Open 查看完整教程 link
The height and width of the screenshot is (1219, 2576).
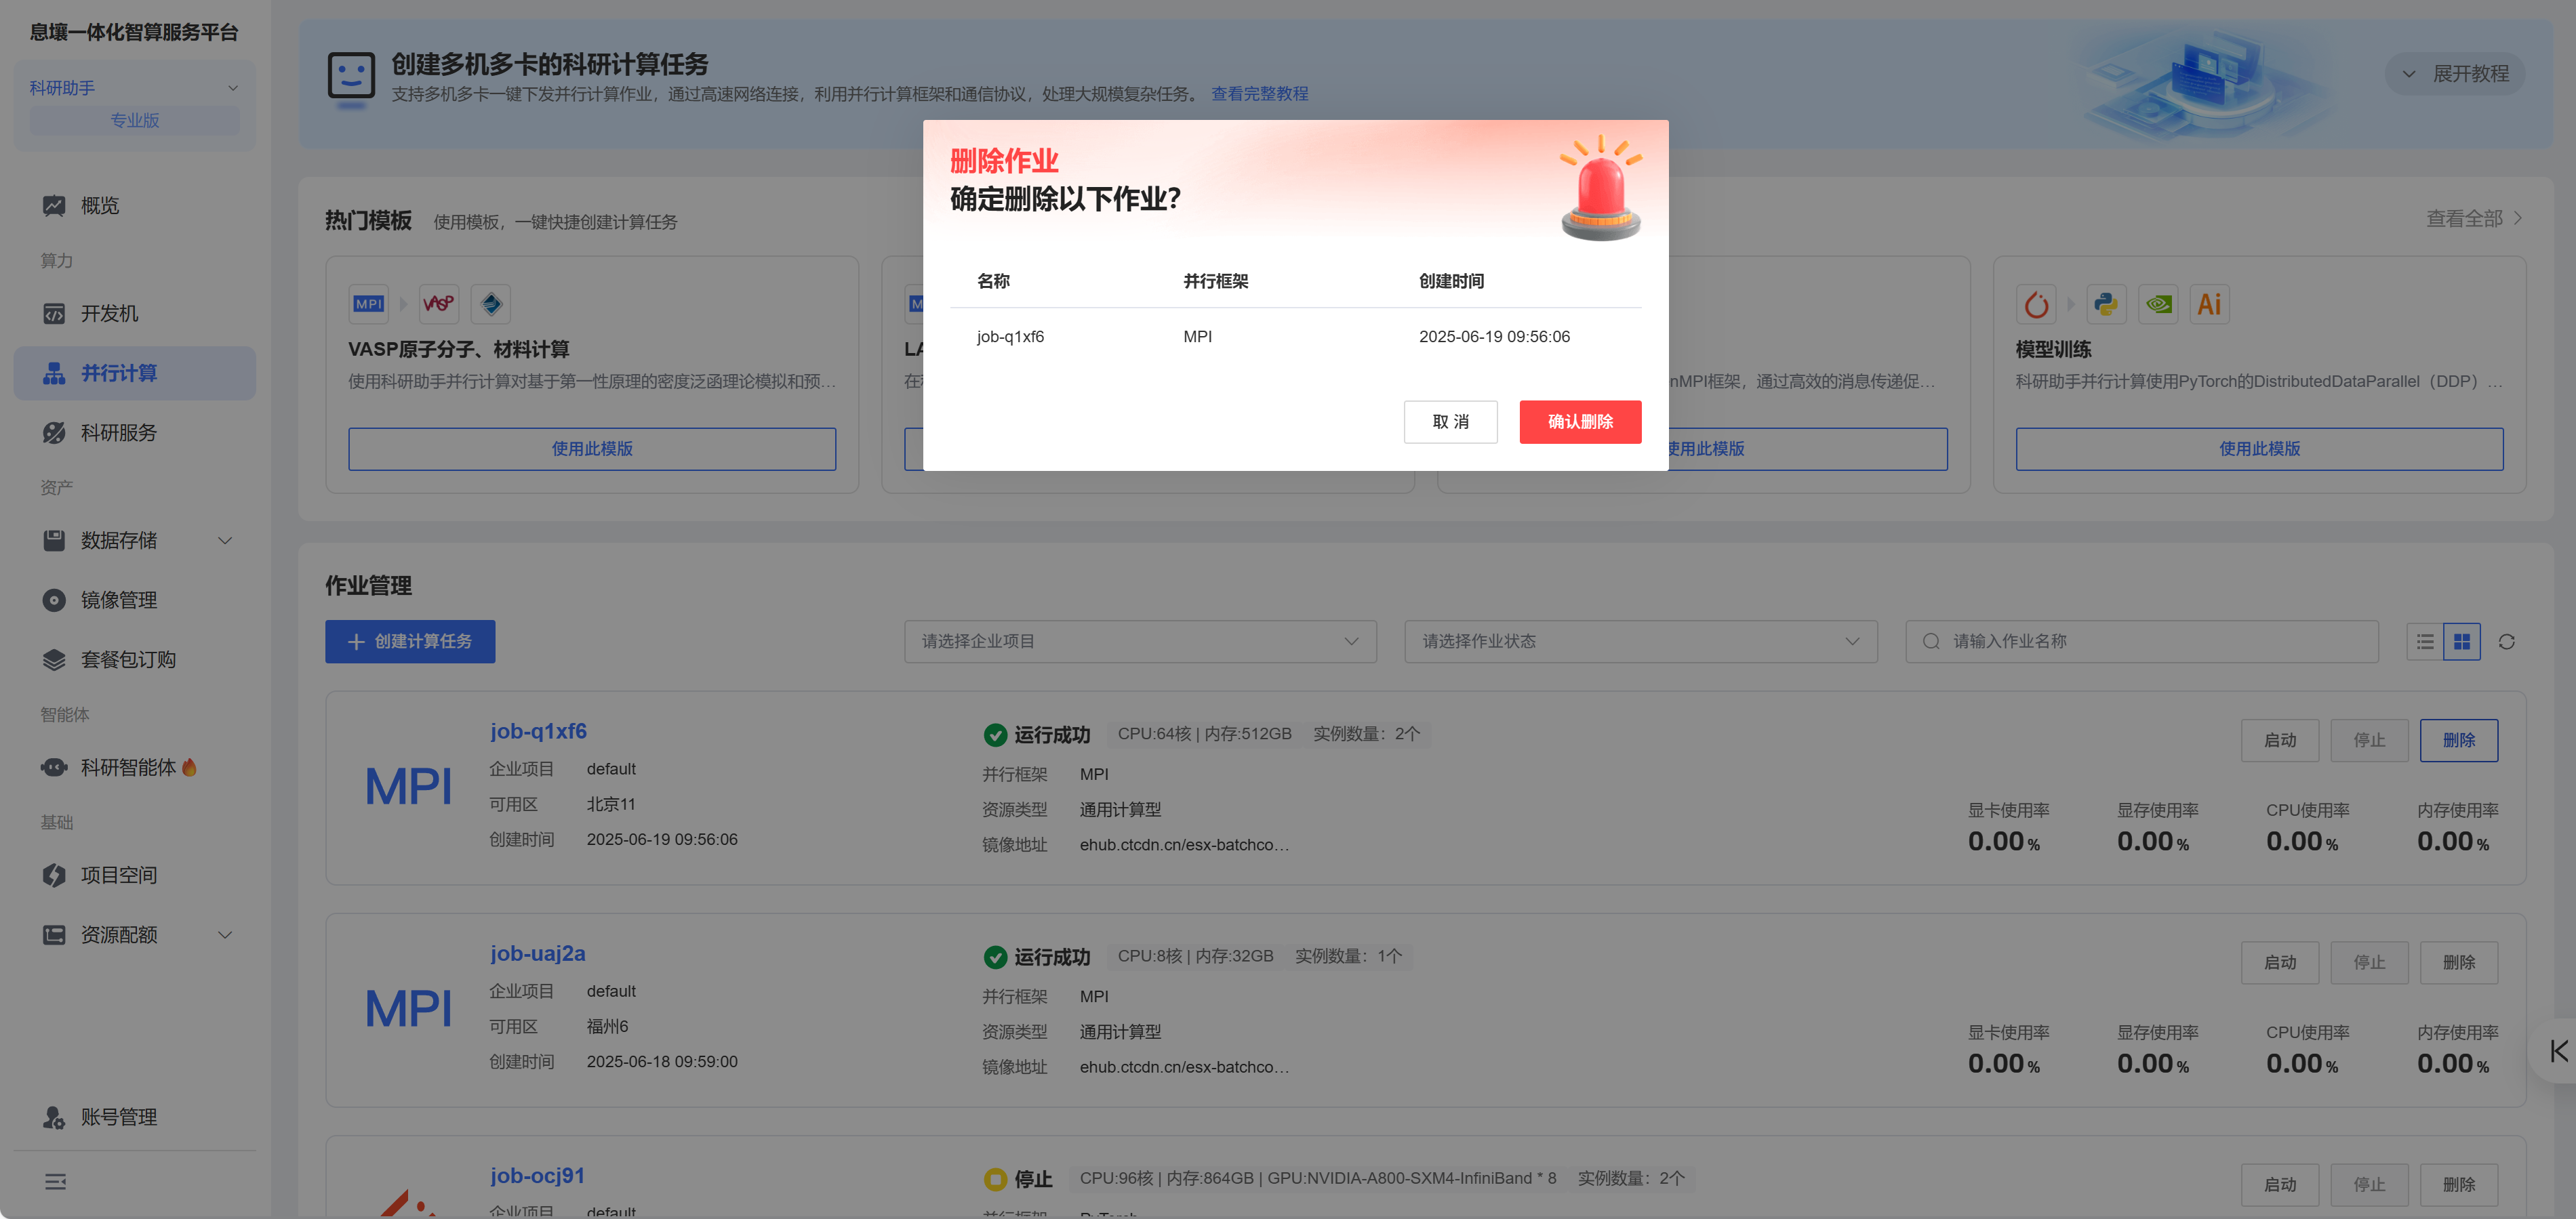1259,94
